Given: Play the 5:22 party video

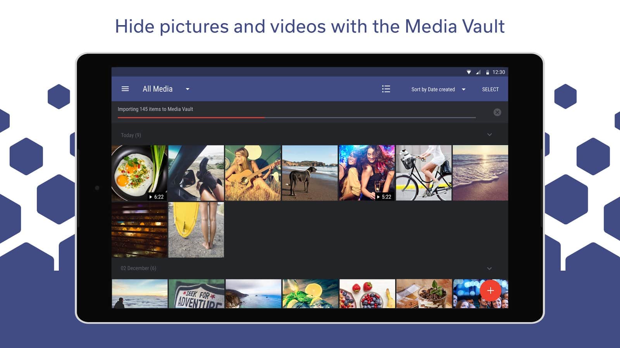Looking at the screenshot, I should point(367,173).
